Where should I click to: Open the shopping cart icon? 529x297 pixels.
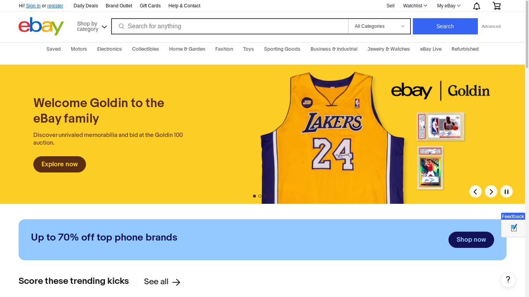tap(496, 6)
